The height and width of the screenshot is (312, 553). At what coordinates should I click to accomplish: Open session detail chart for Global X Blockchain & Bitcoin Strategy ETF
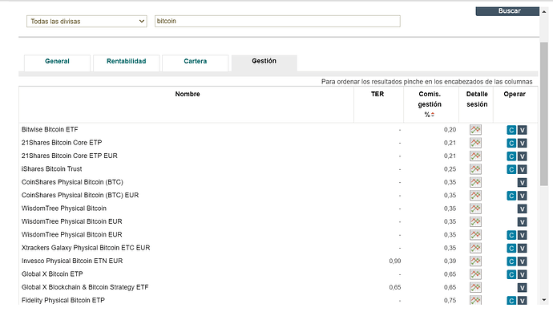pos(475,287)
